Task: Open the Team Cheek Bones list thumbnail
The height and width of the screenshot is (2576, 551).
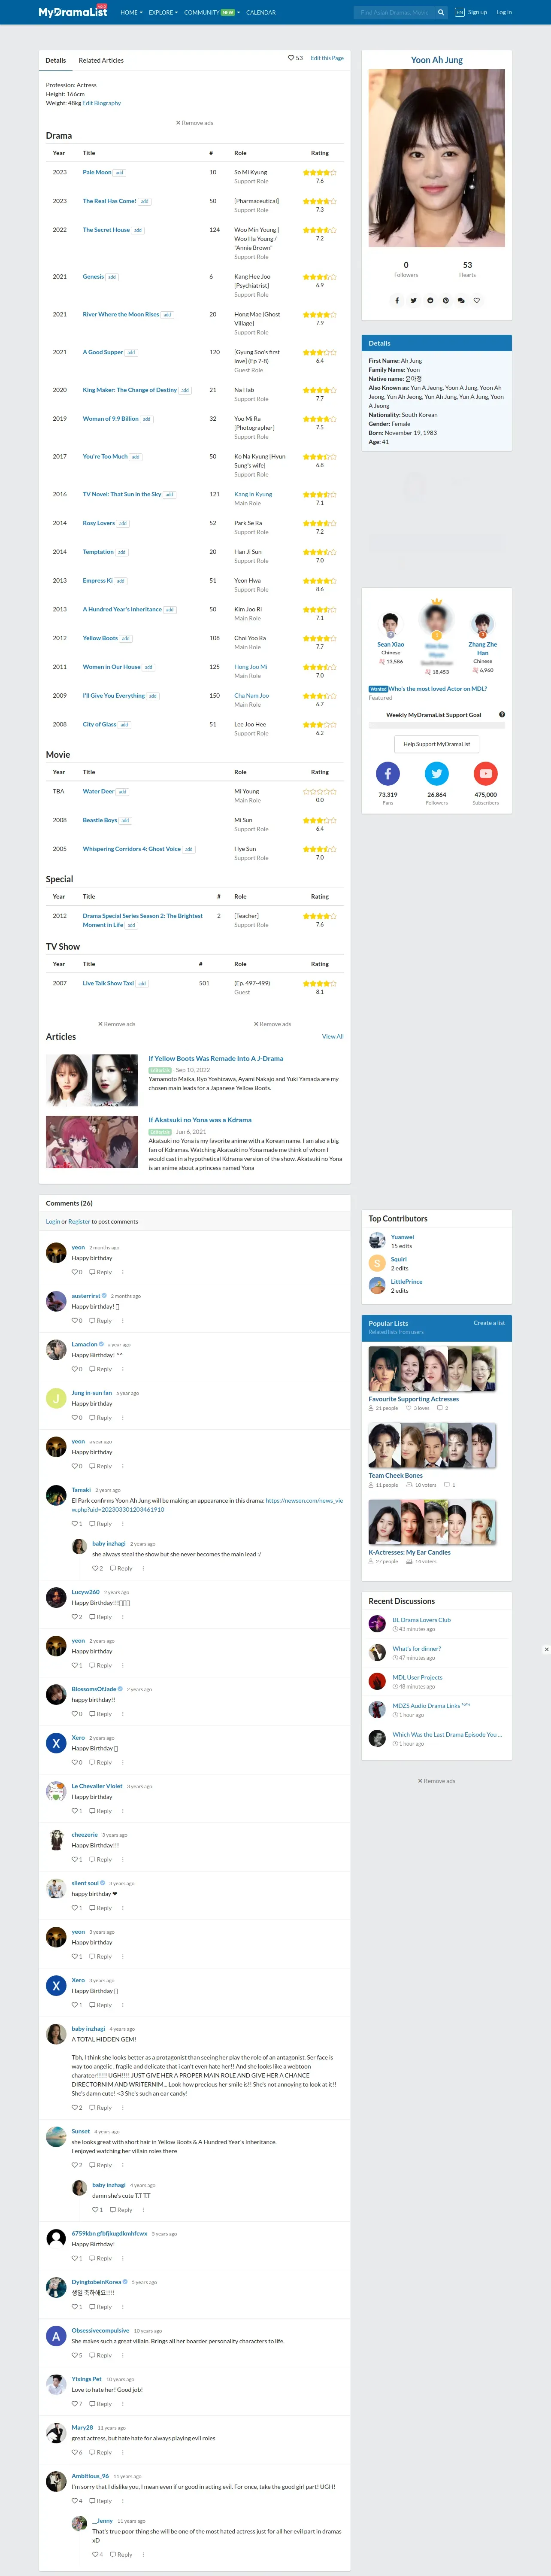Action: (433, 1445)
